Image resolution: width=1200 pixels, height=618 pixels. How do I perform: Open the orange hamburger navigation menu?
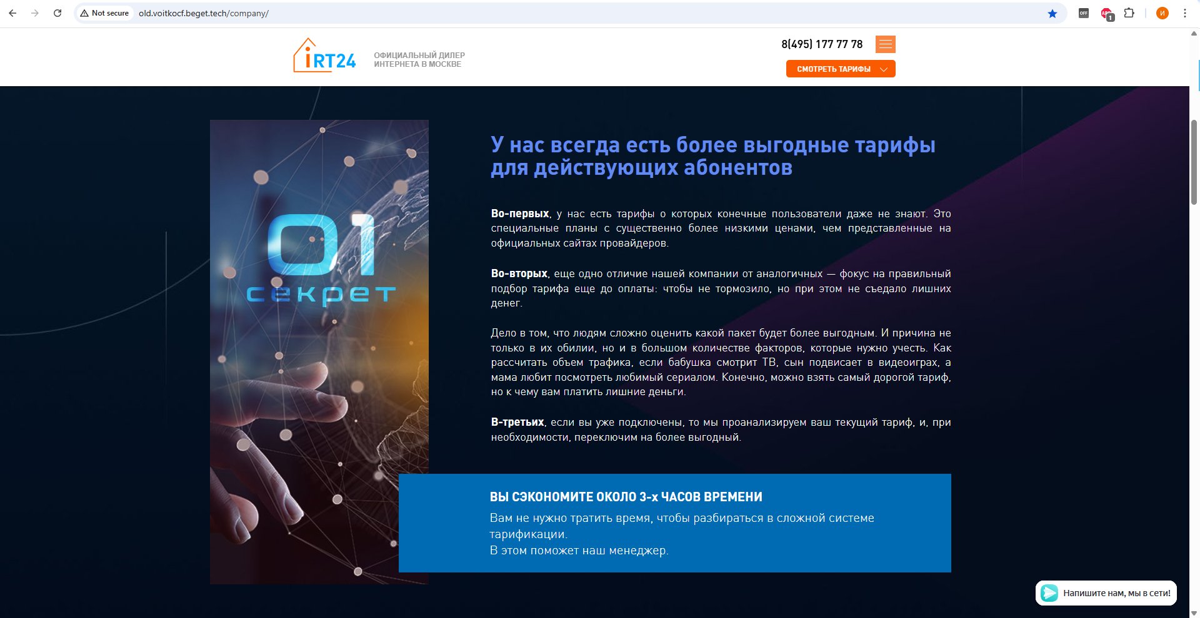tap(885, 44)
